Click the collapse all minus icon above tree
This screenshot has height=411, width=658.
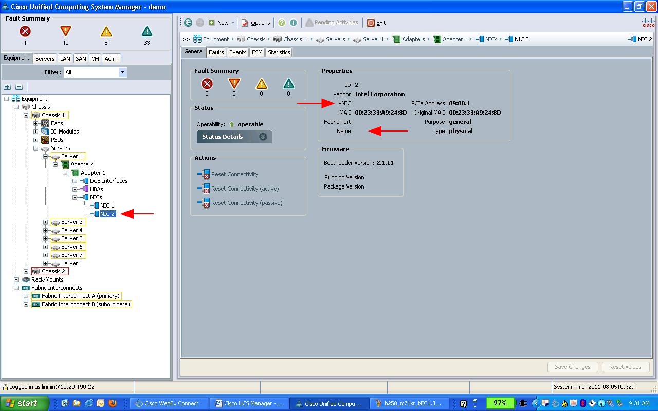click(x=19, y=87)
